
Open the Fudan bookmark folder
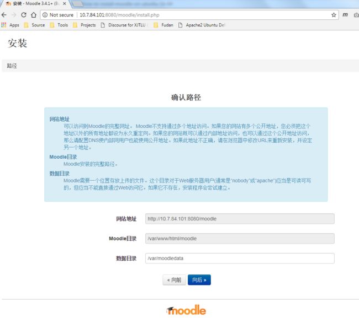tap(163, 25)
